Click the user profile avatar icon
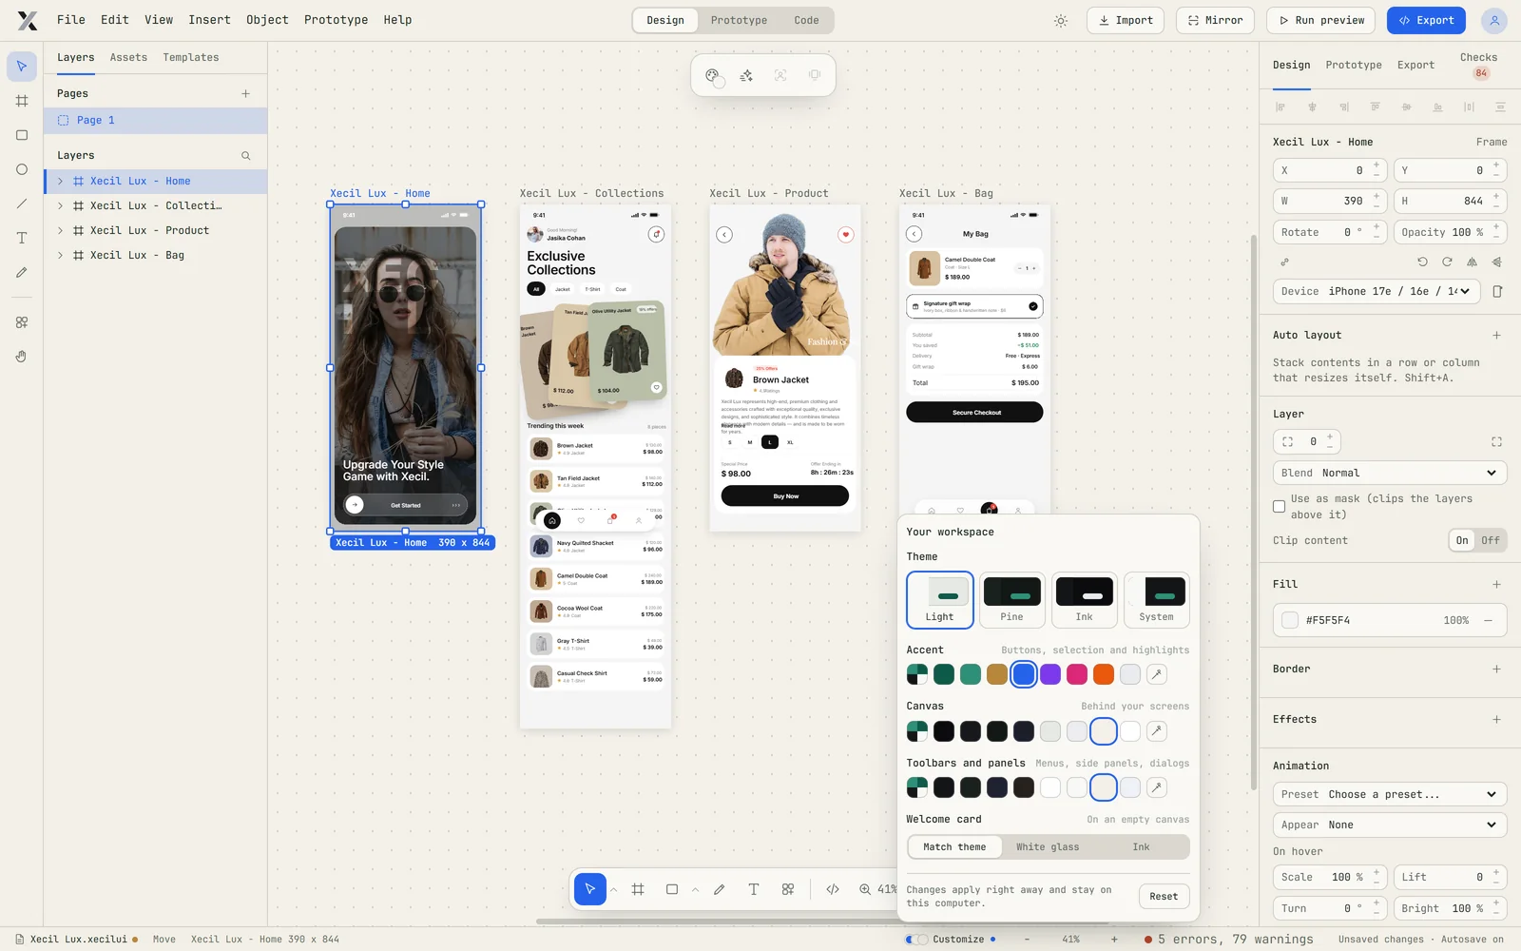Image resolution: width=1521 pixels, height=951 pixels. click(1494, 20)
